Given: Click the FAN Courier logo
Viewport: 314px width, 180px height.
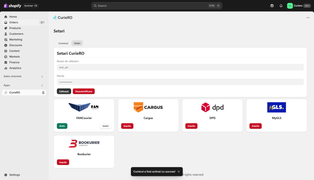Looking at the screenshot, I should point(84,107).
